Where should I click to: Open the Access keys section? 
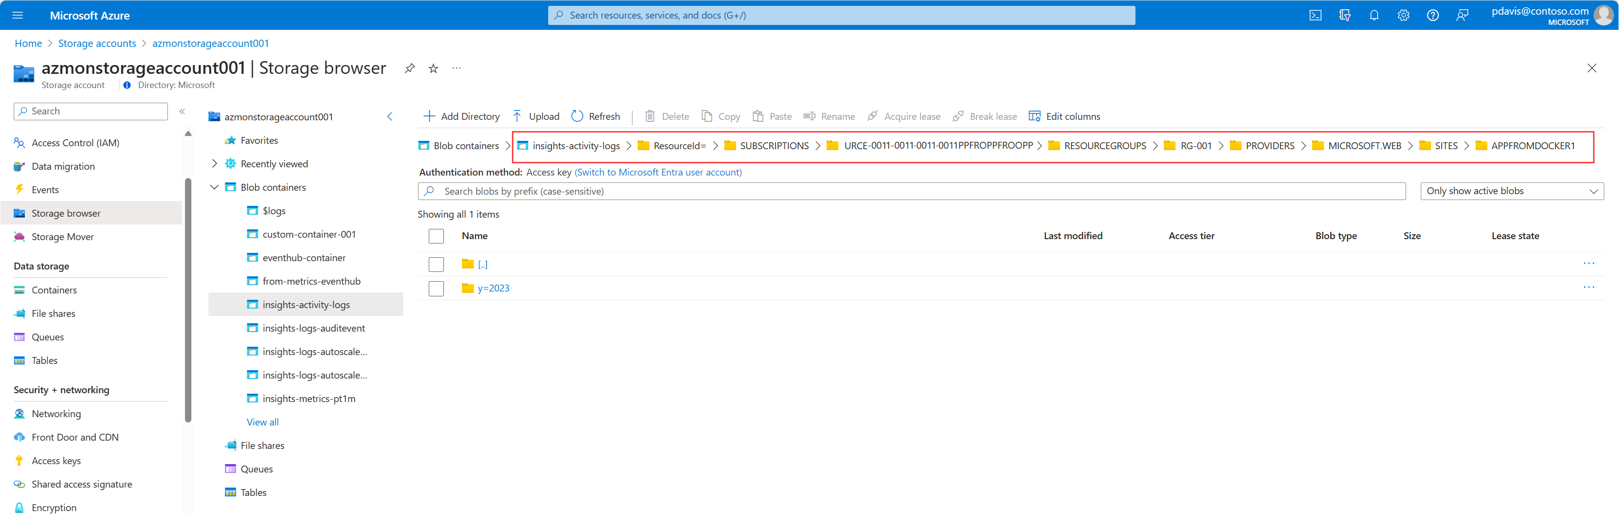[x=55, y=460]
